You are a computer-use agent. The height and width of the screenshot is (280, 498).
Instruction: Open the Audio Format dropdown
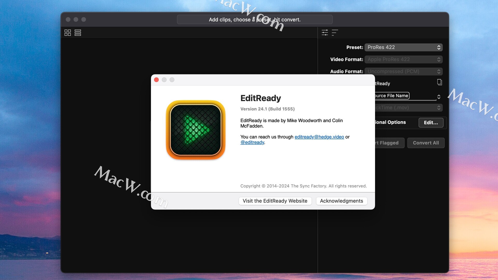coord(403,71)
